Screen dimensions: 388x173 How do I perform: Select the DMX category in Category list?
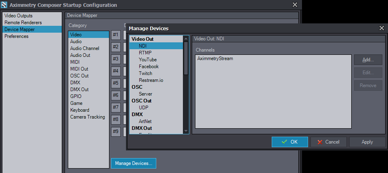[x=88, y=83]
